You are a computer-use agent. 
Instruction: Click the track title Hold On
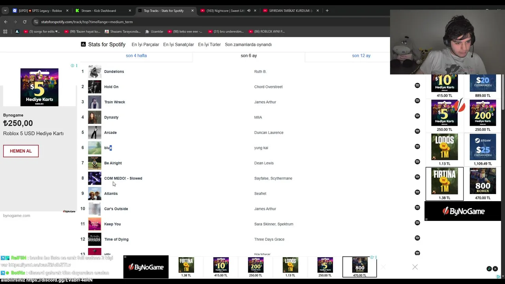111,87
